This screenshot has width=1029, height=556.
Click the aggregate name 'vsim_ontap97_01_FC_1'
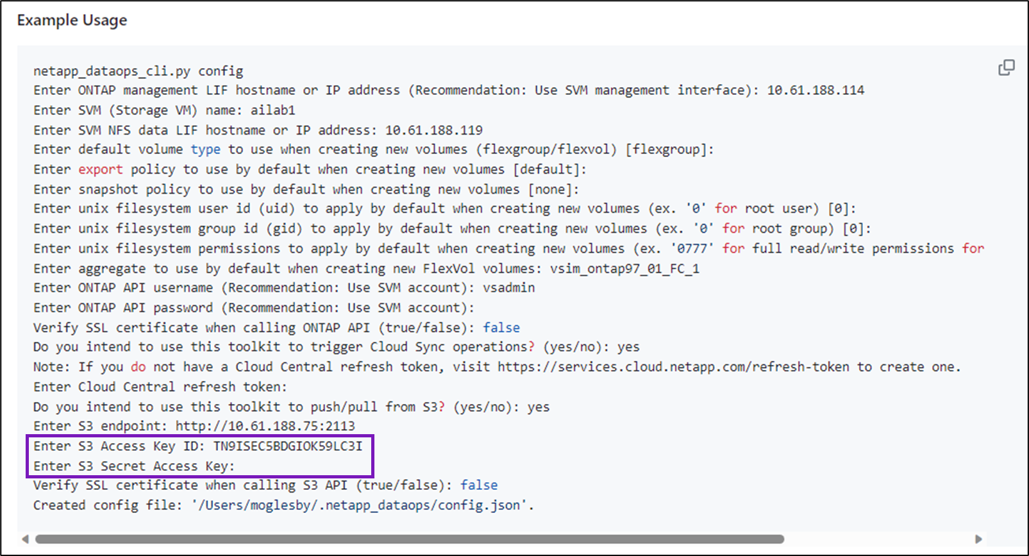tap(625, 269)
